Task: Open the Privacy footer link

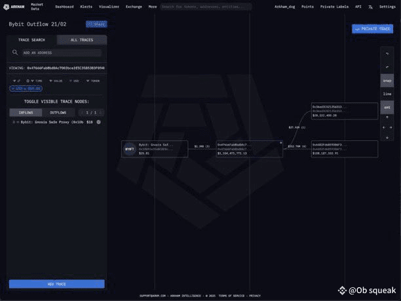Action: coord(255,296)
